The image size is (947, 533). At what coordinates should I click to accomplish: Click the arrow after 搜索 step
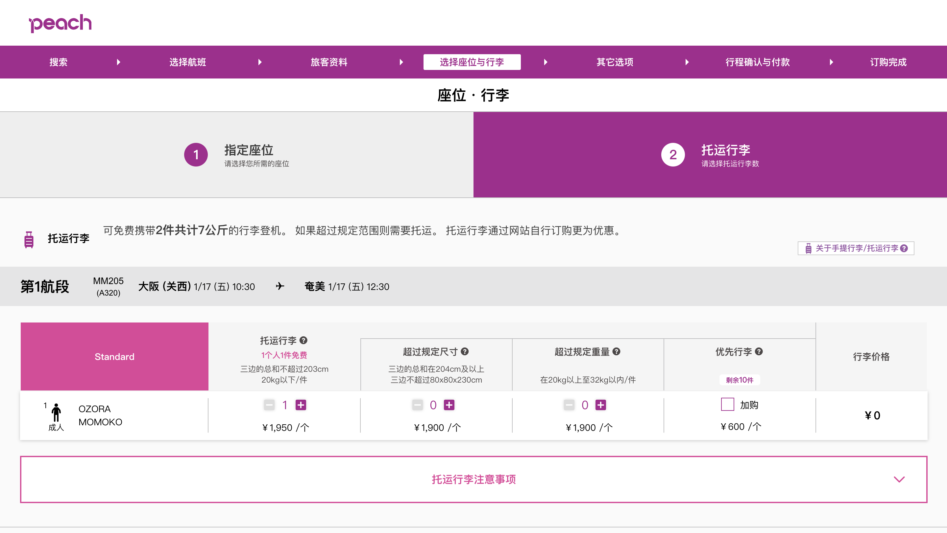click(118, 62)
